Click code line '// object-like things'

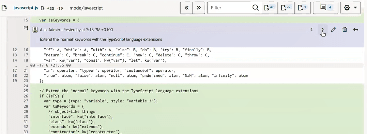[72, 111]
